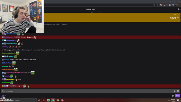The image size is (181, 102).
Task: Click the @xqcow mention in Germany message
Action: (x=30, y=37)
